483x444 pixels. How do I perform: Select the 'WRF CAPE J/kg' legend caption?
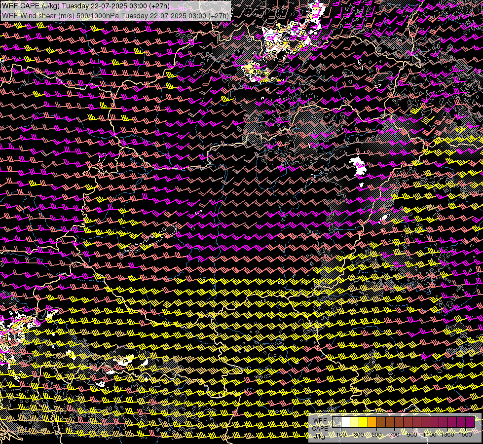(x=320, y=428)
